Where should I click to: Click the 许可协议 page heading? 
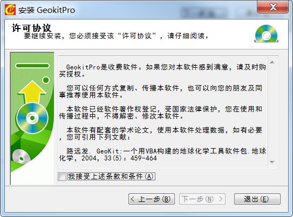click(31, 28)
